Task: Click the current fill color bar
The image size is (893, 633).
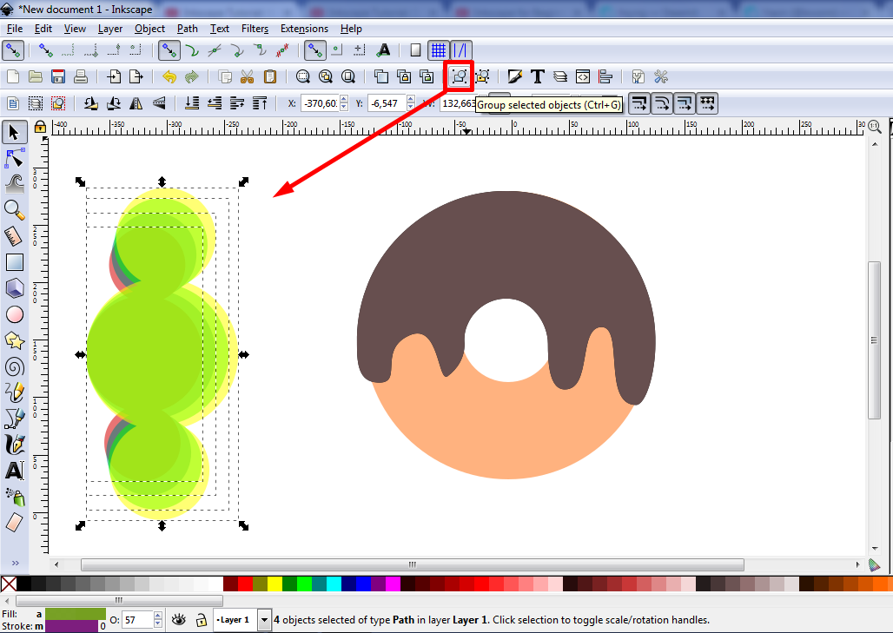Action: (76, 614)
